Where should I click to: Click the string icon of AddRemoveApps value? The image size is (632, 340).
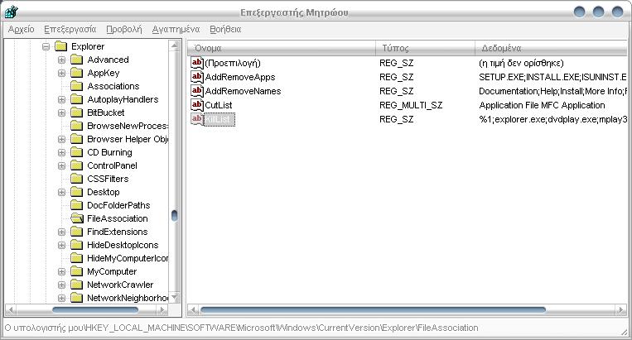click(197, 77)
